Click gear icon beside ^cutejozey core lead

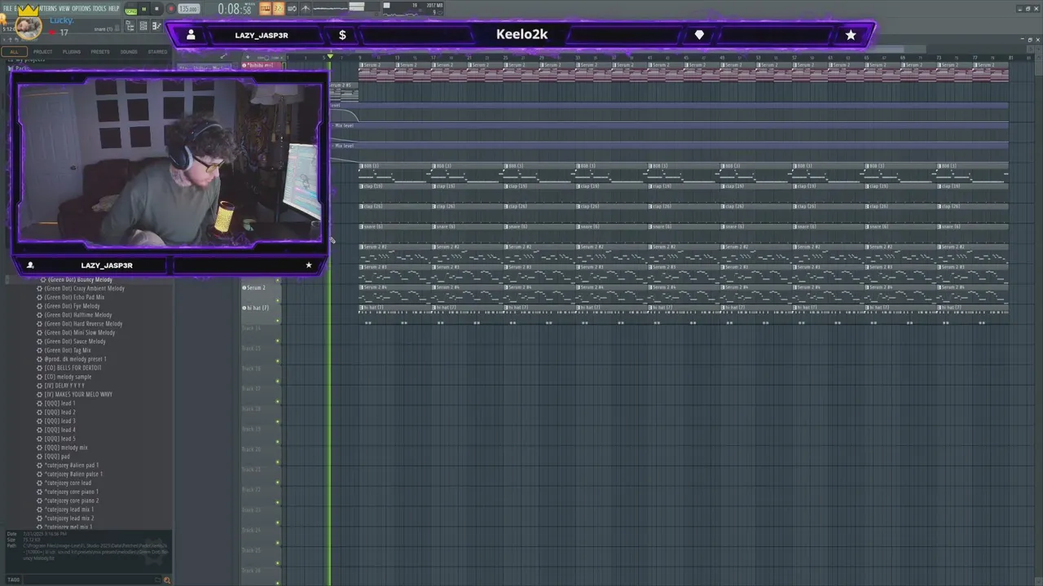[x=39, y=483]
